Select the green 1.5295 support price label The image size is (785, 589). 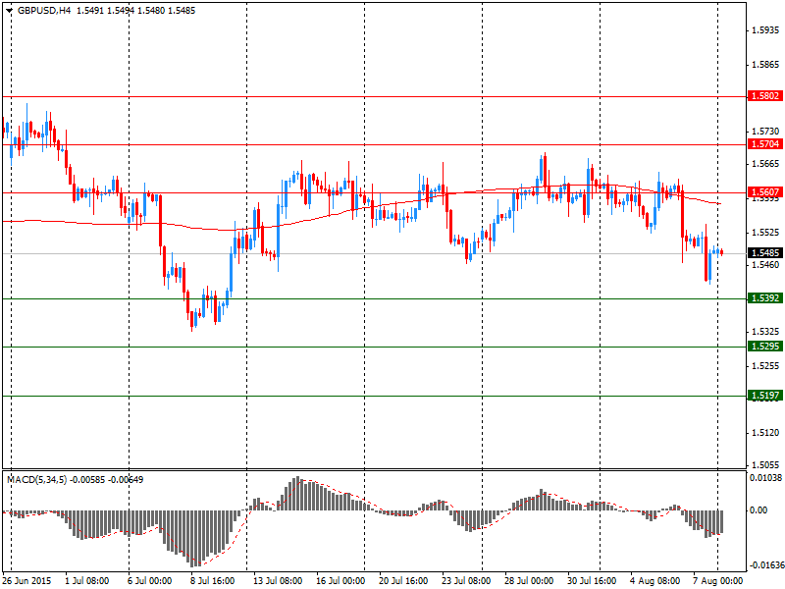coord(765,347)
